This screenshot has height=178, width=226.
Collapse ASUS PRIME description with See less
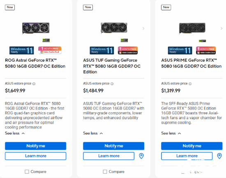(x=171, y=133)
